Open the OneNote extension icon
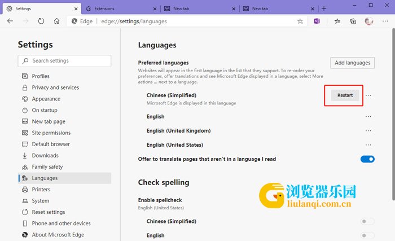 317,21
